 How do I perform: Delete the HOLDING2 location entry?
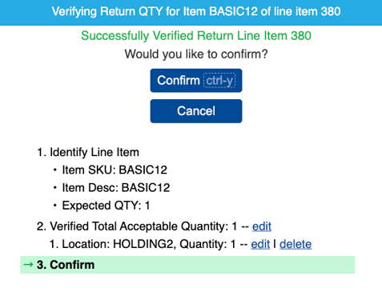point(296,244)
